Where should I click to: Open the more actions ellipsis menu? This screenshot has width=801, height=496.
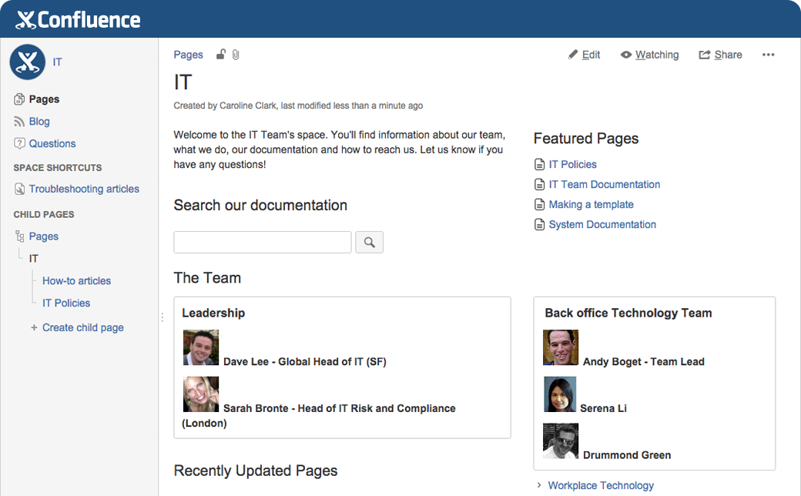tap(768, 55)
